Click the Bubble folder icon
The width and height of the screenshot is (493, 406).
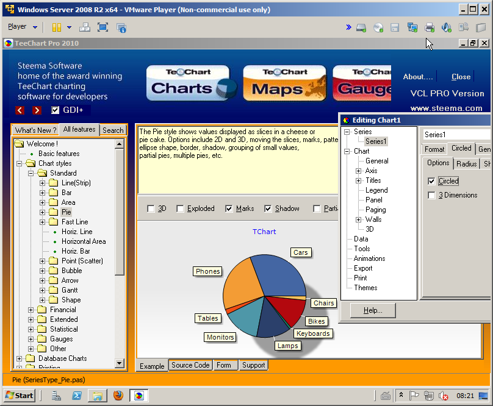[54, 271]
